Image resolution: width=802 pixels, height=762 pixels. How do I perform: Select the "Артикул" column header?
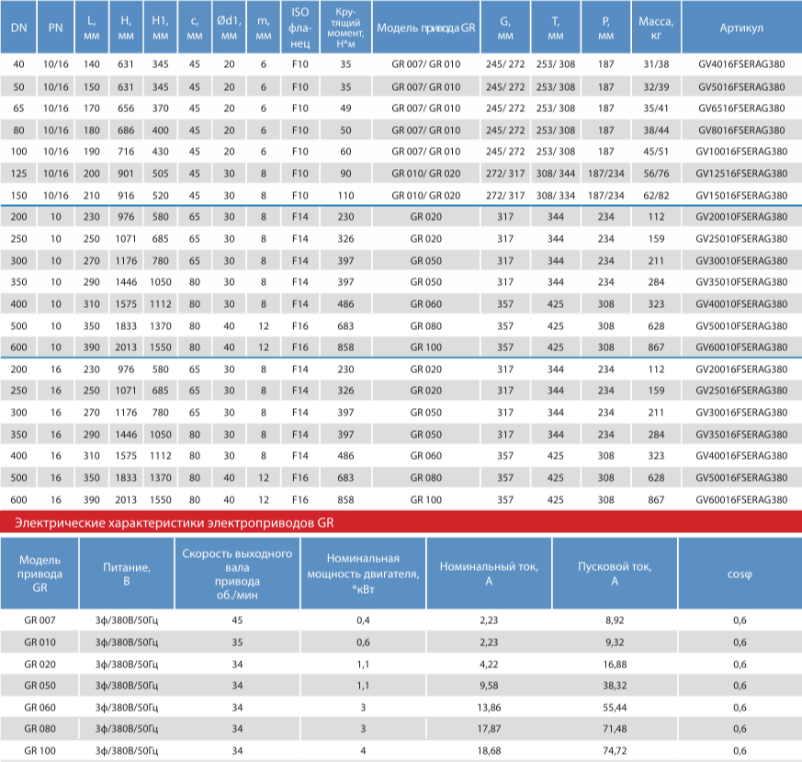point(741,28)
